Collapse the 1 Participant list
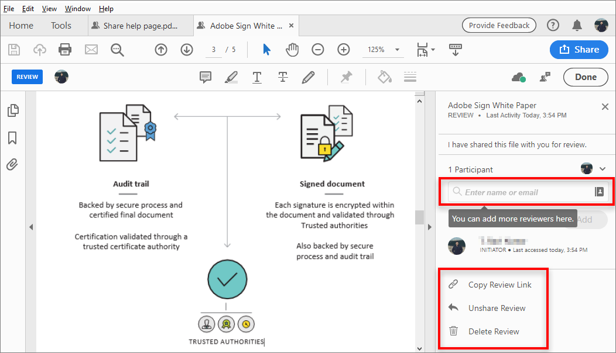Screen dimensions: 616x353 pos(604,169)
